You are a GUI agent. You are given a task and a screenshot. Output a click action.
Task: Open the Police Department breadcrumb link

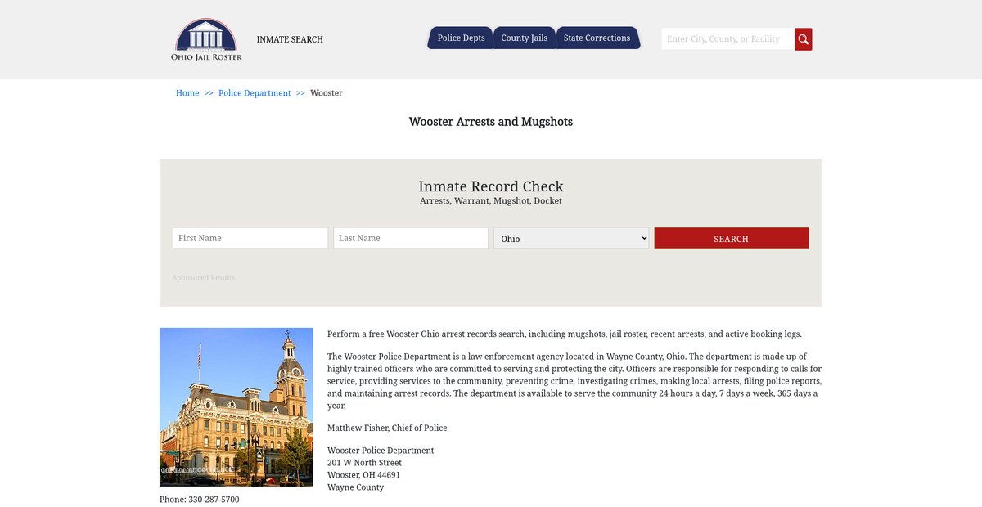[x=255, y=93]
